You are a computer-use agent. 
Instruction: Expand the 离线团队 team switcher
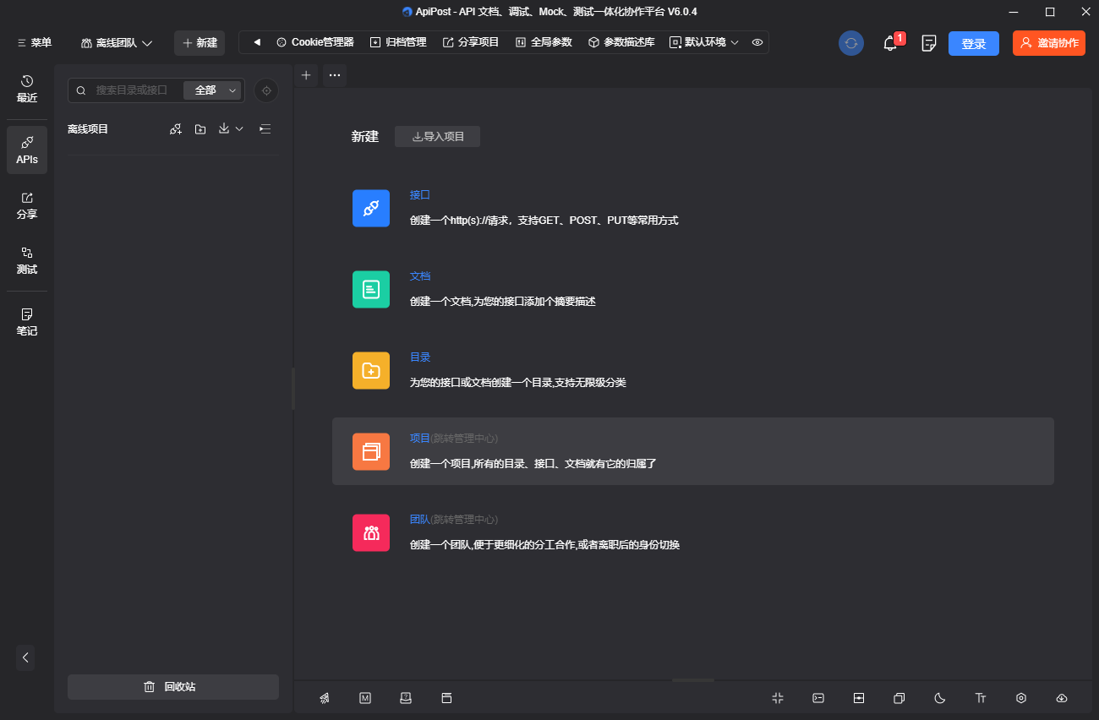coord(115,41)
